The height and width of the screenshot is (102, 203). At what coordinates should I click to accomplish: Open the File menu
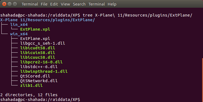[x=44, y=4]
